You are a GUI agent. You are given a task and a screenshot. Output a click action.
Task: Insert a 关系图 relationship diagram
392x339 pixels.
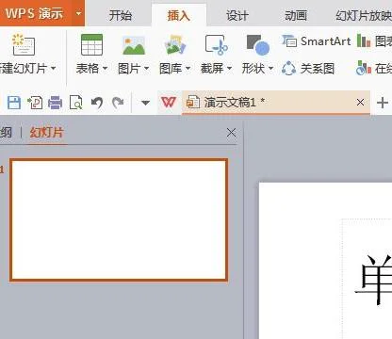point(308,68)
